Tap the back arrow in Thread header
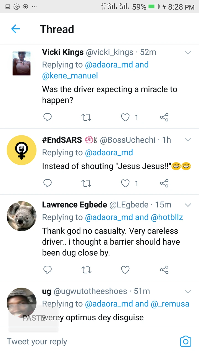Screen dimensions: 199x355 (x=15, y=29)
